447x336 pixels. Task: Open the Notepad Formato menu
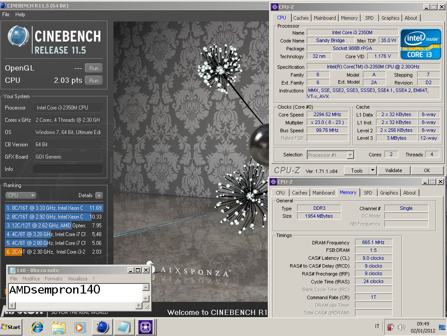point(53,279)
